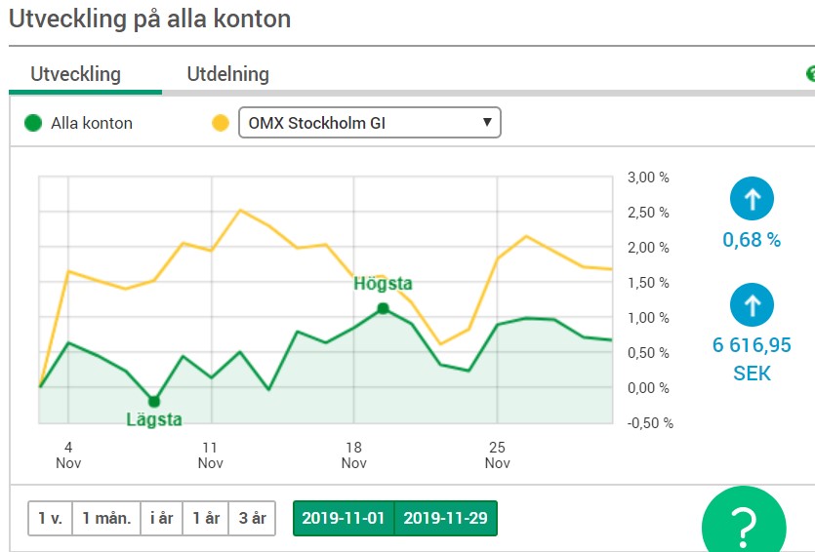Image resolution: width=815 pixels, height=552 pixels.
Task: Click the 2019-11-29 end date field
Action: click(445, 518)
